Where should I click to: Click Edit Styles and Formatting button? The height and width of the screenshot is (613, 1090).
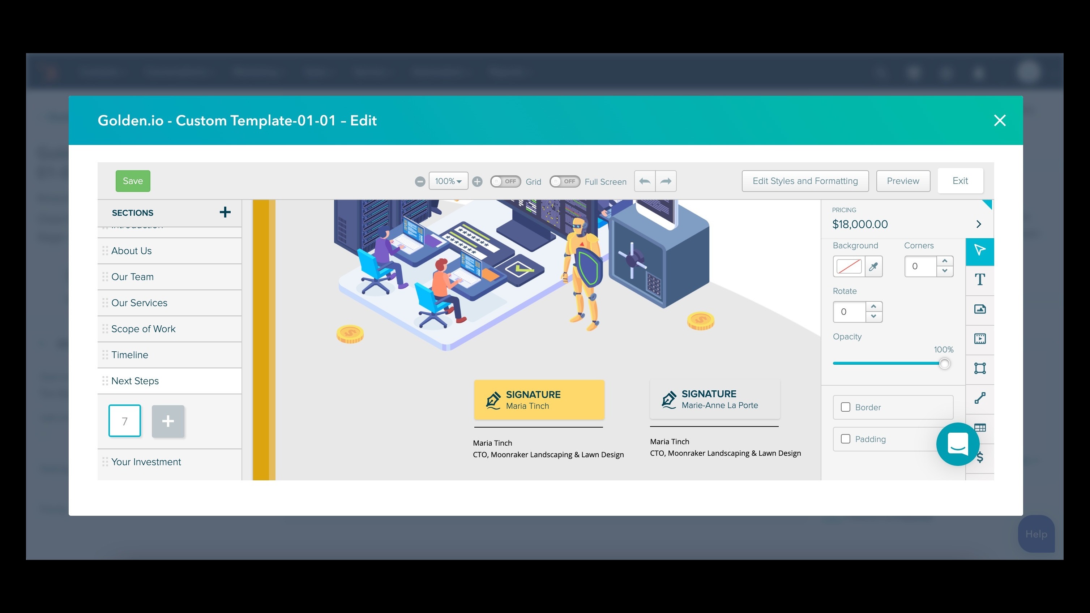(805, 181)
